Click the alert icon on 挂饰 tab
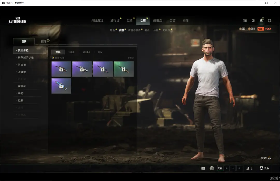The width and height of the screenshot is (280, 181). (x=48, y=41)
